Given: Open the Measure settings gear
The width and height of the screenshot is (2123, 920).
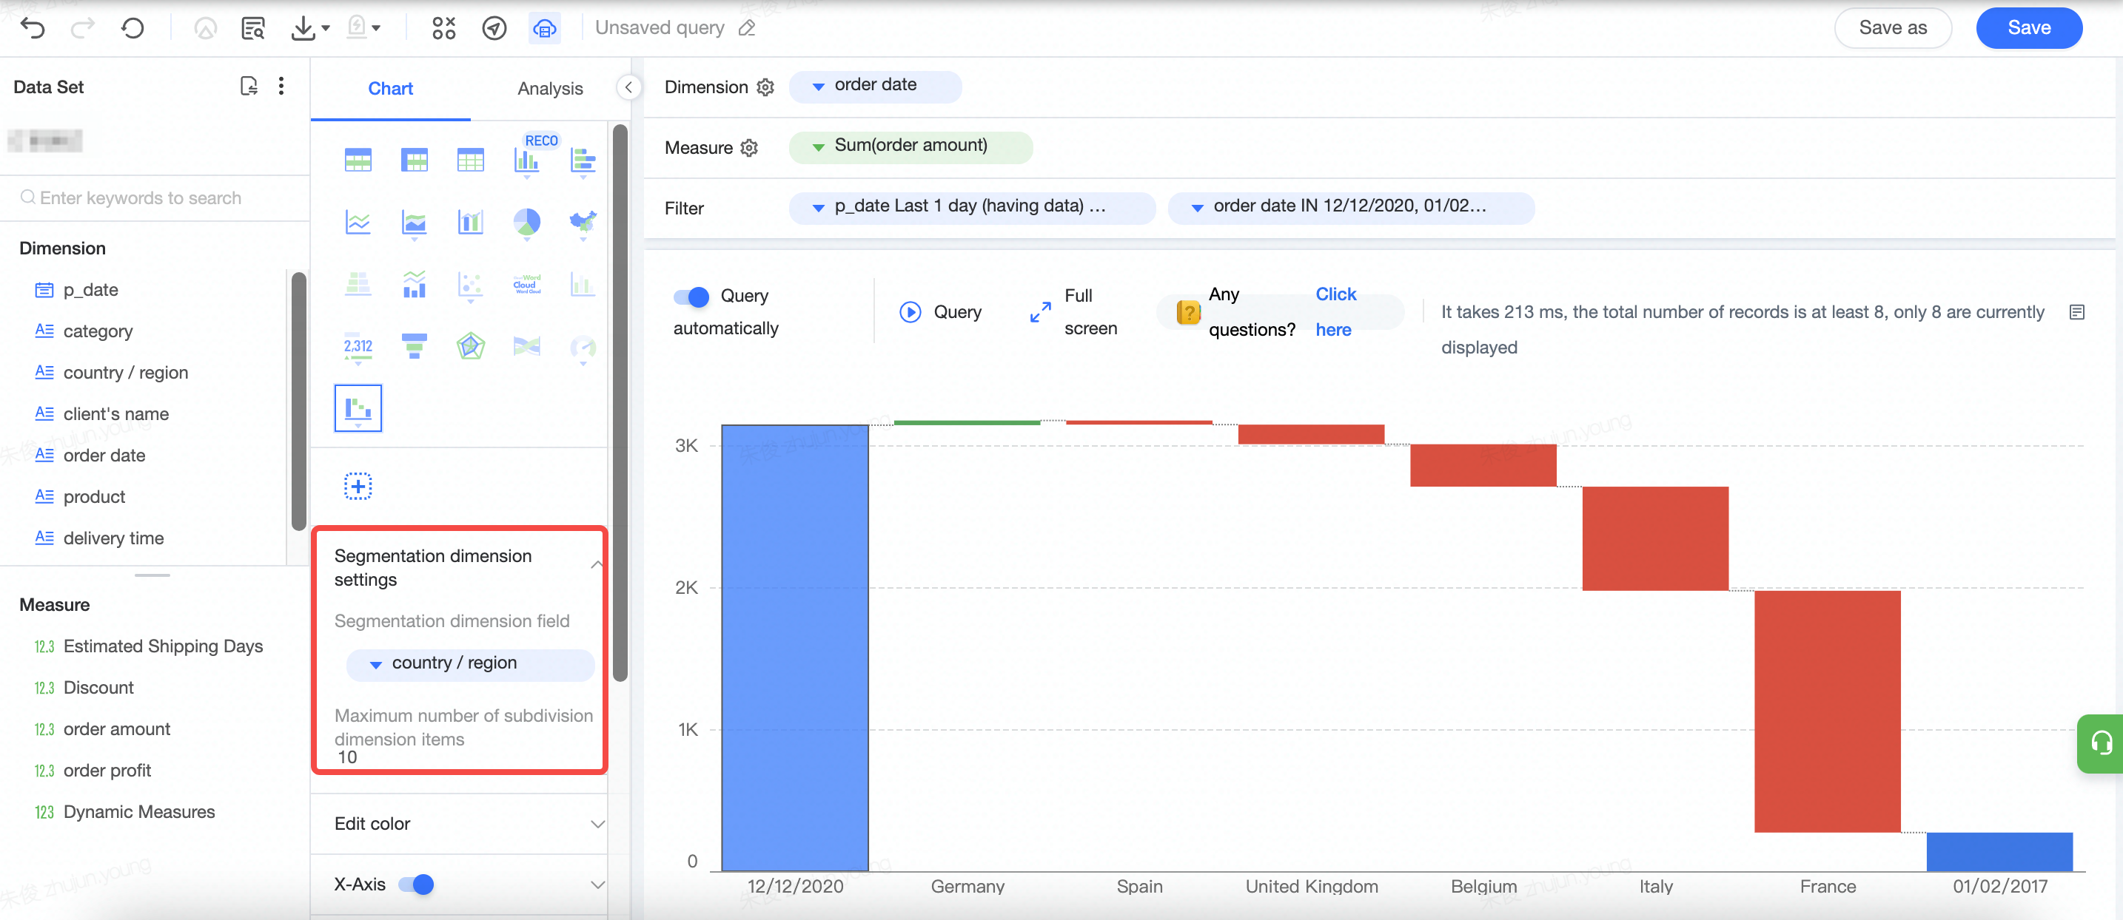Looking at the screenshot, I should (749, 148).
